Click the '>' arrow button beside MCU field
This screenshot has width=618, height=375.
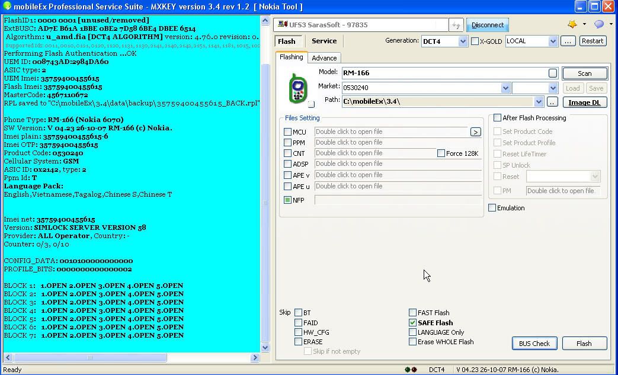click(475, 132)
